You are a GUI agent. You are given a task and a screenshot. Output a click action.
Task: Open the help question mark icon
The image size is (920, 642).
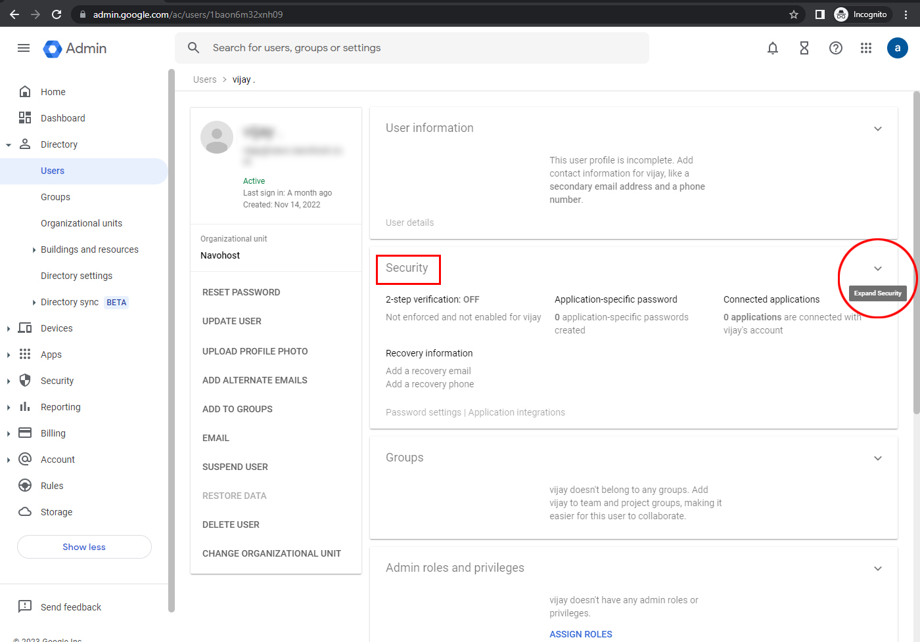pyautogui.click(x=835, y=48)
